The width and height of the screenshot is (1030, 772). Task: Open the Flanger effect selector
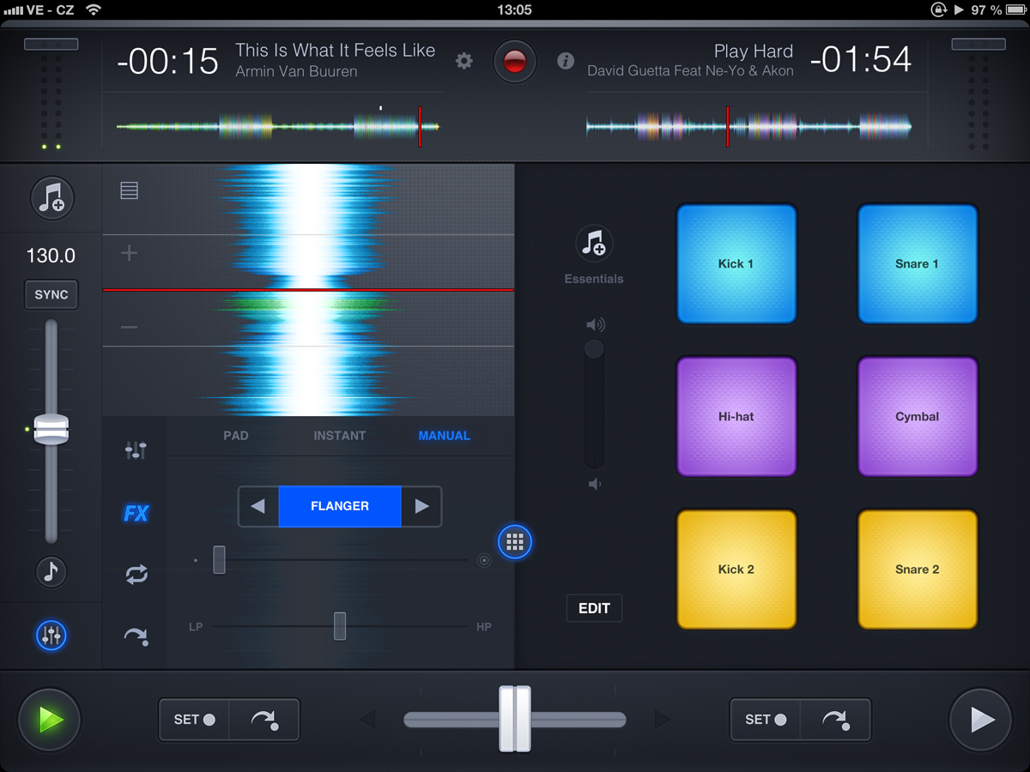pyautogui.click(x=340, y=506)
